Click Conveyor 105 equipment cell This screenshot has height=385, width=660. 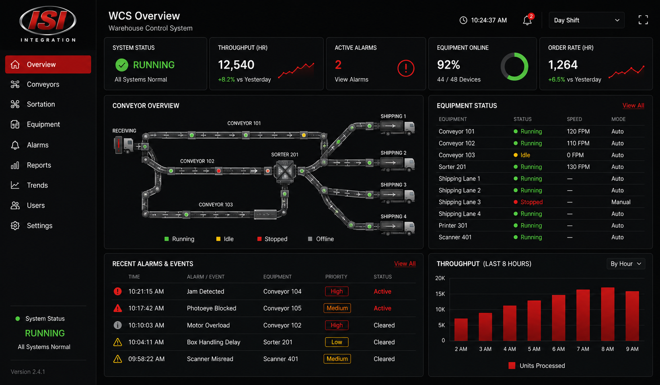point(282,308)
